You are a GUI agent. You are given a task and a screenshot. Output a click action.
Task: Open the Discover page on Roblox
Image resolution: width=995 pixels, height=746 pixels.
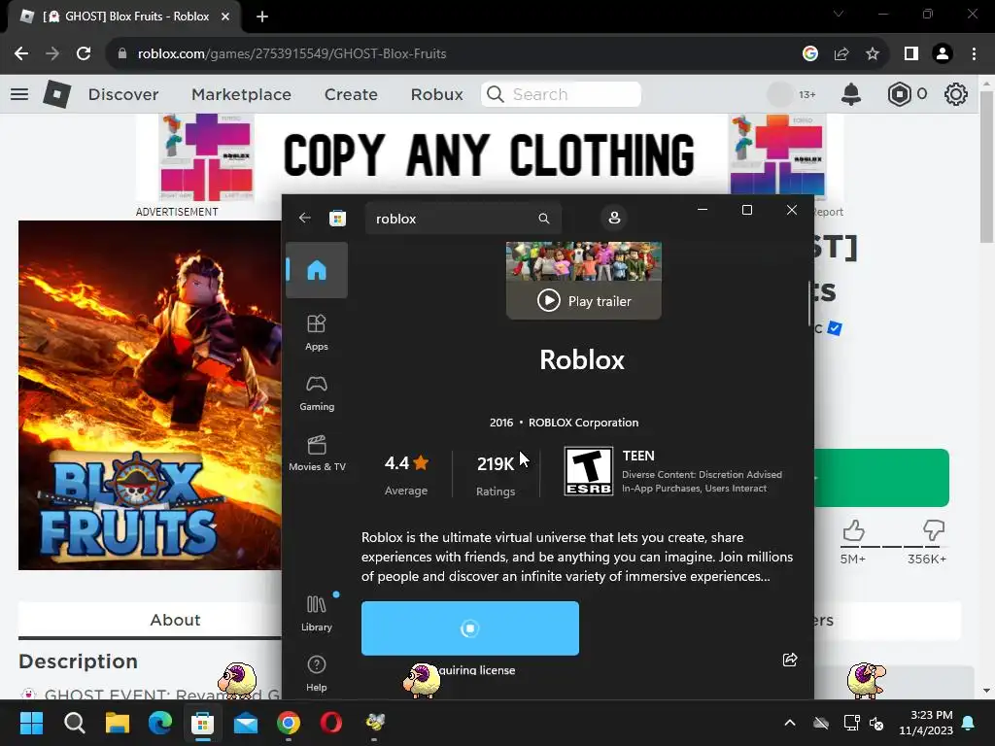(x=123, y=94)
